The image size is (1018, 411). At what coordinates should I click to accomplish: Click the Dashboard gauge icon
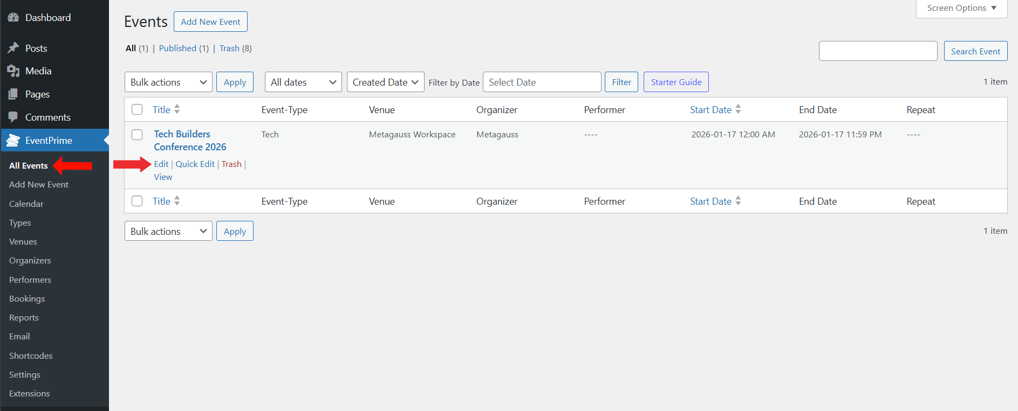13,18
